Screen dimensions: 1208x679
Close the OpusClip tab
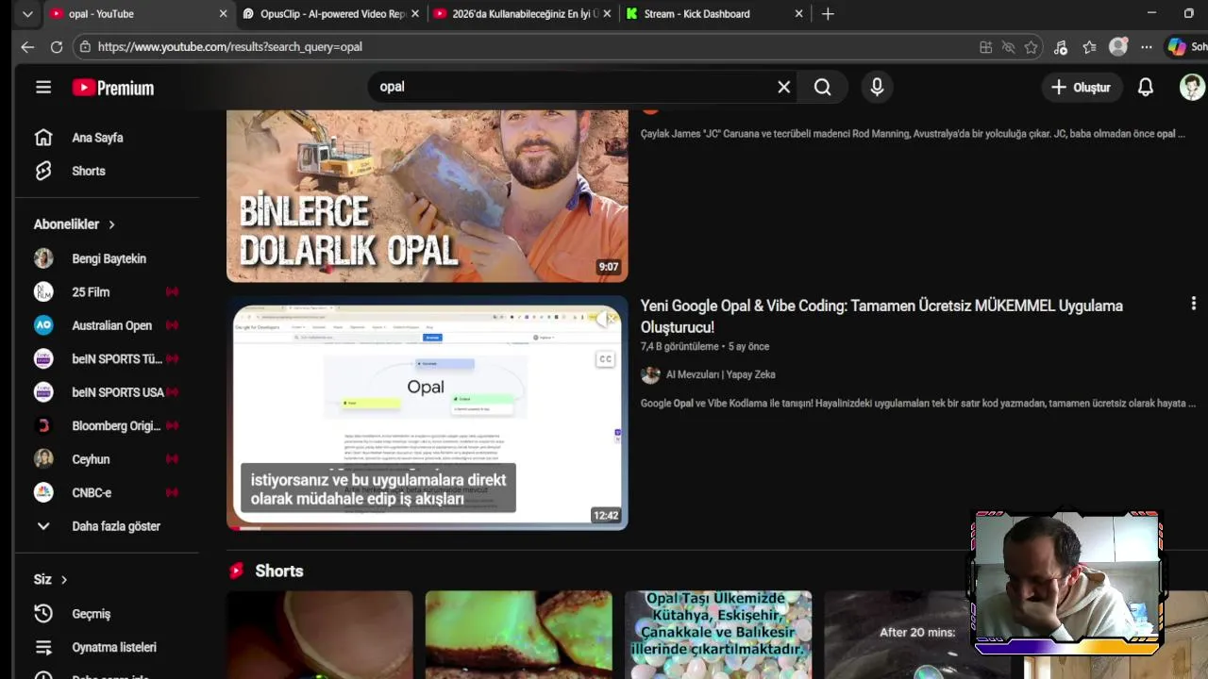(x=414, y=13)
